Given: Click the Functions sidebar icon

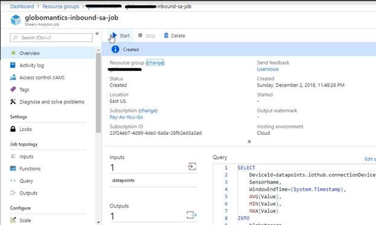Looking at the screenshot, I should pos(13,168).
